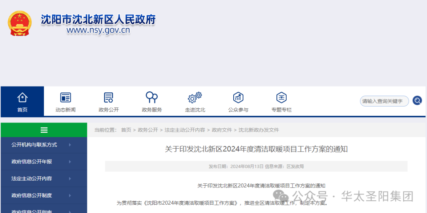Click the www.nsy.gov.cn address text
The width and height of the screenshot is (427, 213).
98,30
